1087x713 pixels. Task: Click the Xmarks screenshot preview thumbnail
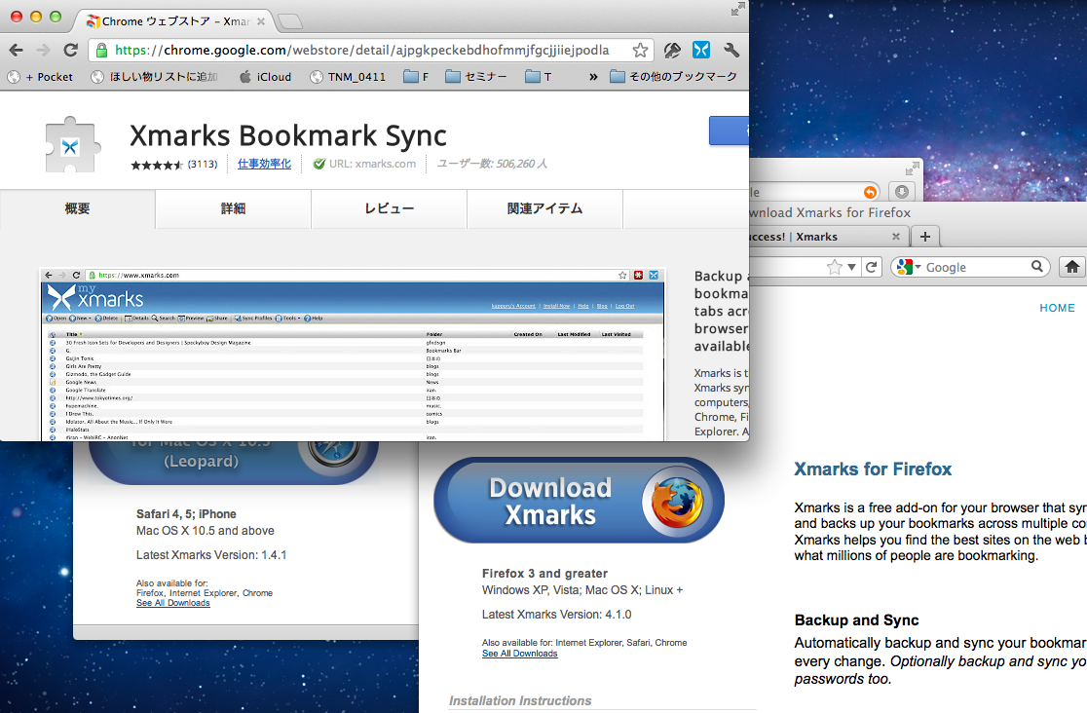[x=353, y=355]
